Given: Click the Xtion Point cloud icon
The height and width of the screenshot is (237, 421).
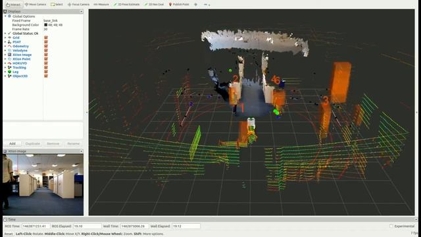Looking at the screenshot, I should [10, 59].
